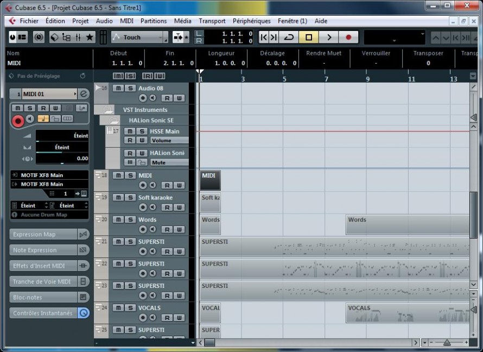Image resolution: width=483 pixels, height=352 pixels.
Task: Open the Contrôles Instantanés blue icon
Action: pyautogui.click(x=83, y=313)
